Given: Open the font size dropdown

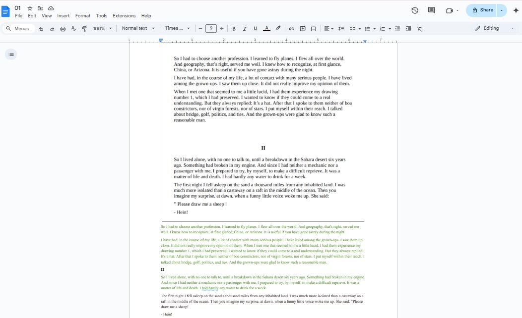Looking at the screenshot, I should click(x=210, y=28).
